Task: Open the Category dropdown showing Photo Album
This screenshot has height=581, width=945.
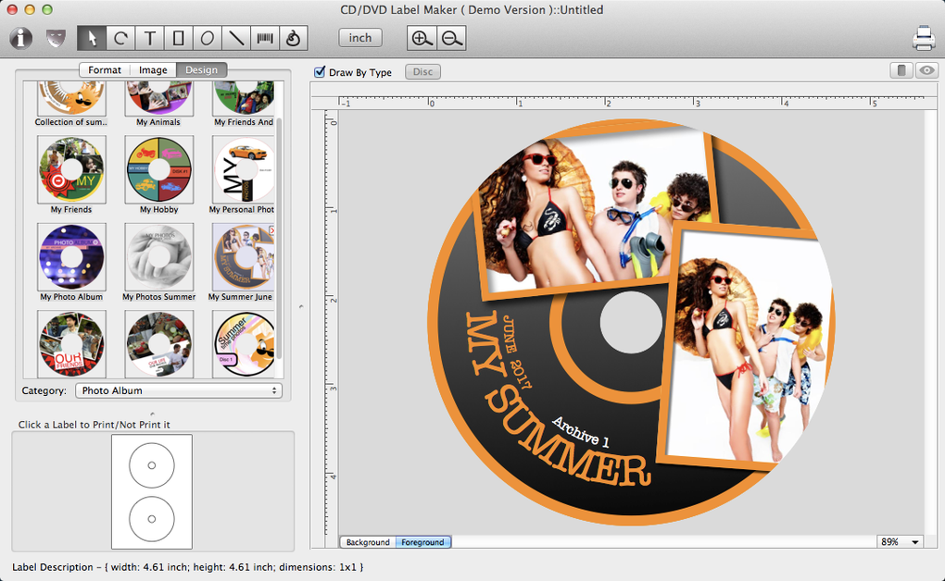Action: 178,390
